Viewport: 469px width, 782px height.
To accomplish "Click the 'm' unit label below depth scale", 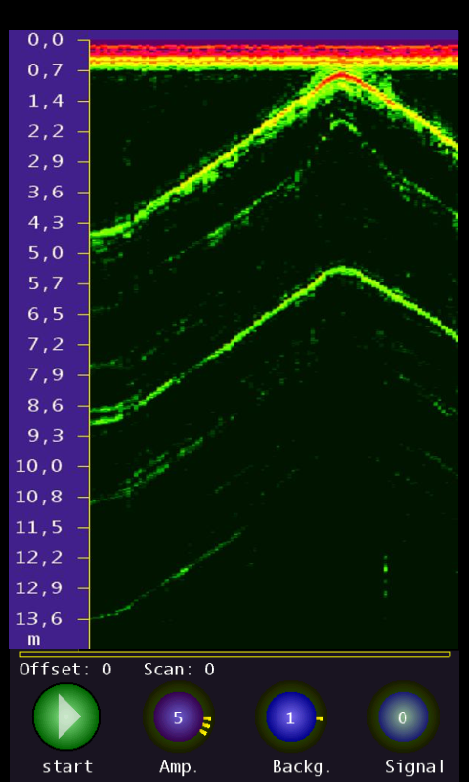I will click(33, 640).
